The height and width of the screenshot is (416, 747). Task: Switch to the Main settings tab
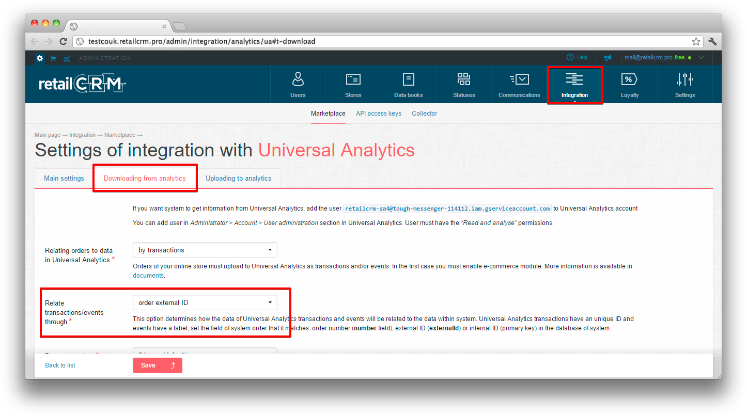pyautogui.click(x=64, y=178)
